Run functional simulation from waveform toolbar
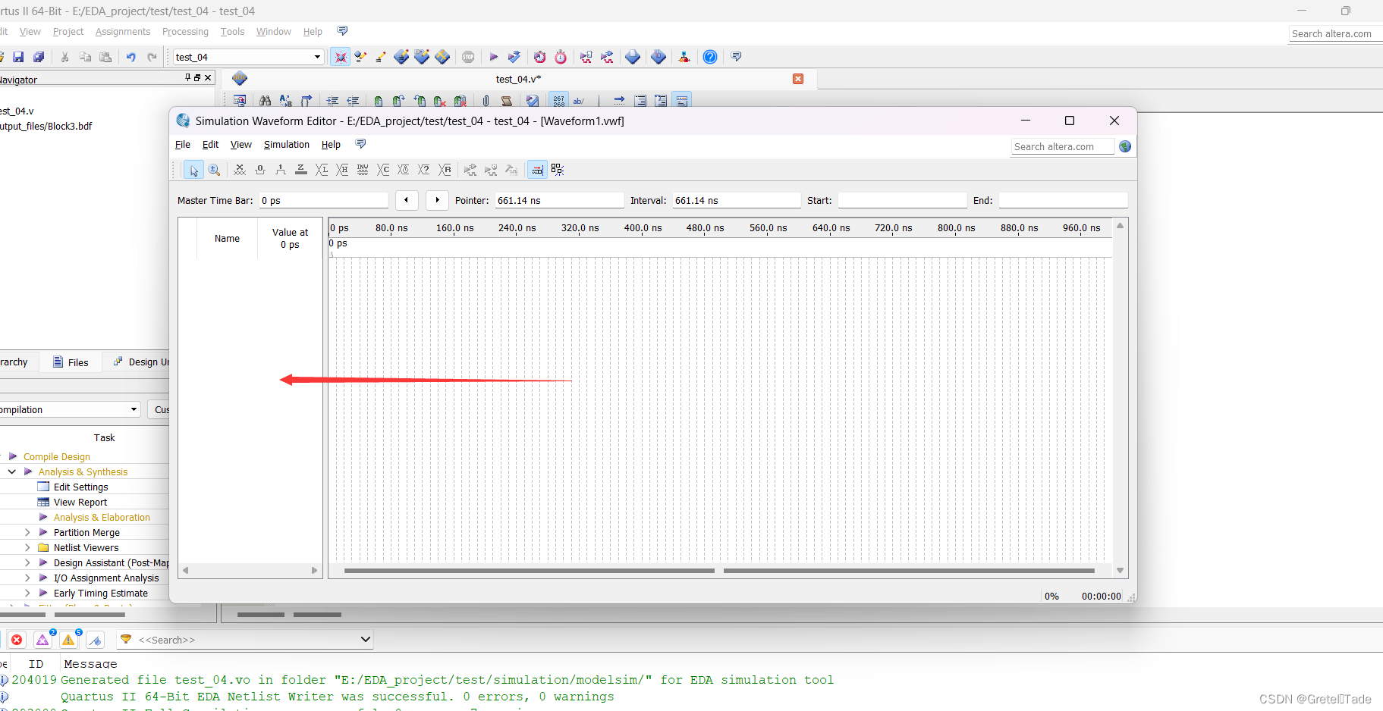The image size is (1383, 711). [x=470, y=170]
